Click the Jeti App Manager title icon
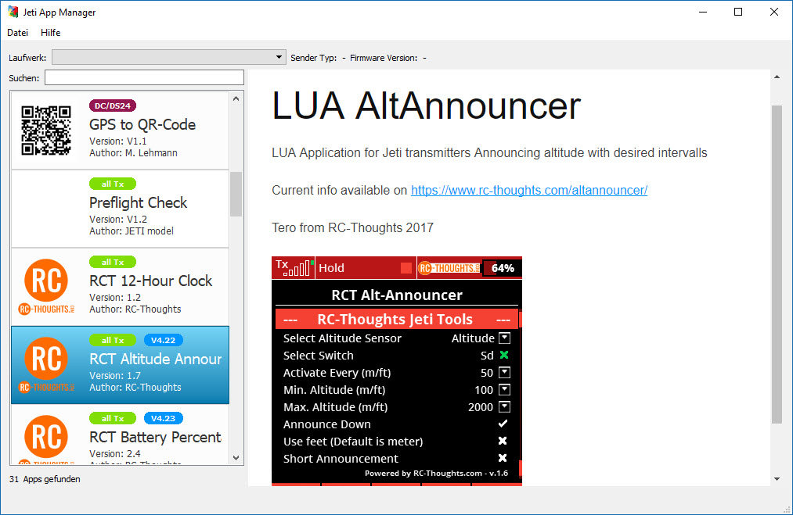 click(x=13, y=12)
